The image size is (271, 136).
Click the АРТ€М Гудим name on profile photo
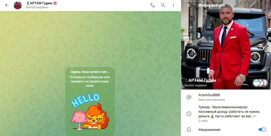pos(202,80)
